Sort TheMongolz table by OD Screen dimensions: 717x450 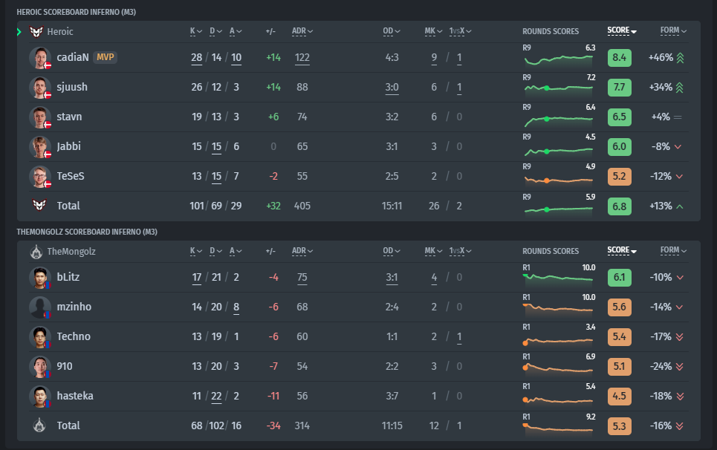[392, 251]
